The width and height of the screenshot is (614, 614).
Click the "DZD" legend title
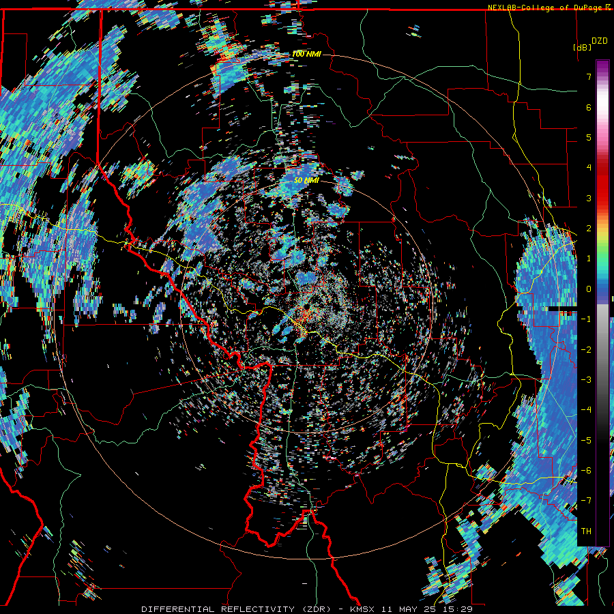(x=599, y=41)
